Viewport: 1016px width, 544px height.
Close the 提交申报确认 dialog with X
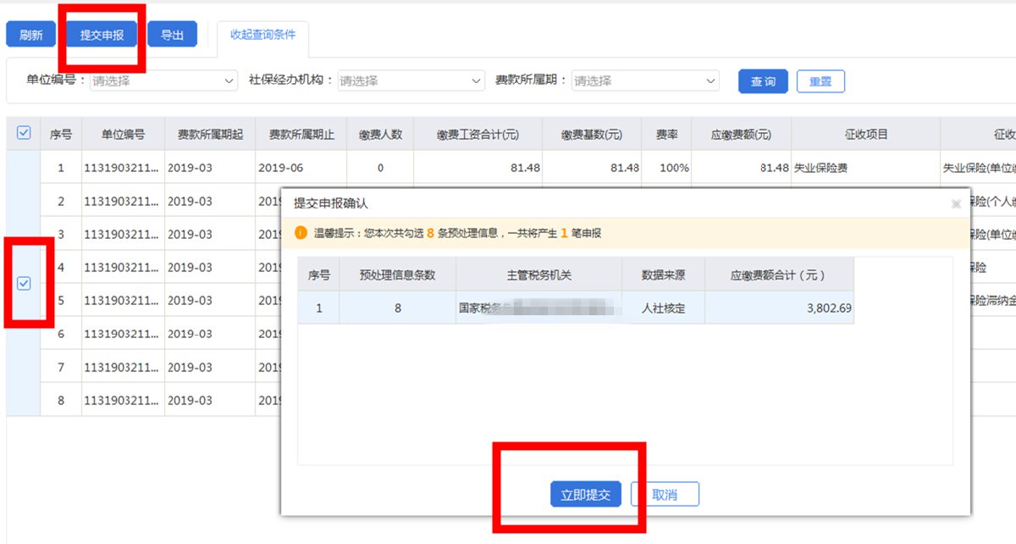click(x=956, y=204)
